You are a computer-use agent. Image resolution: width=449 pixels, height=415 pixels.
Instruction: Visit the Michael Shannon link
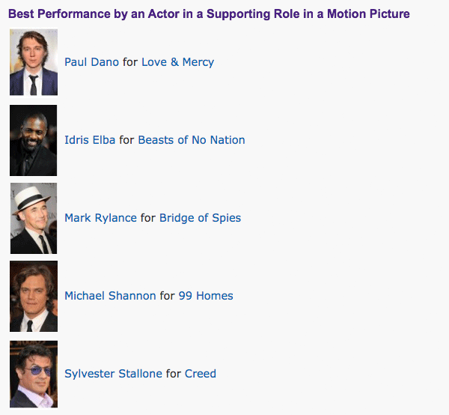pos(110,296)
